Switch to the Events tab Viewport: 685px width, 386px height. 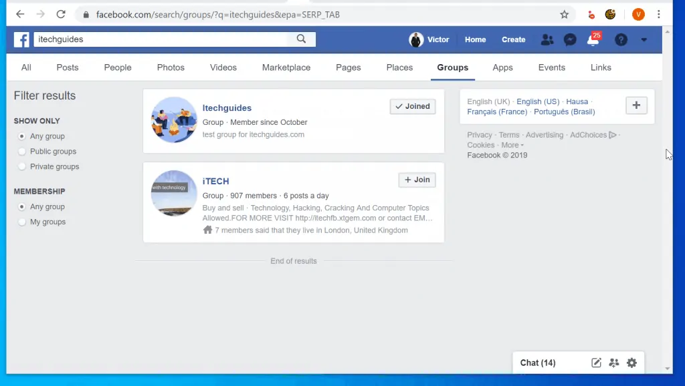[x=552, y=67]
